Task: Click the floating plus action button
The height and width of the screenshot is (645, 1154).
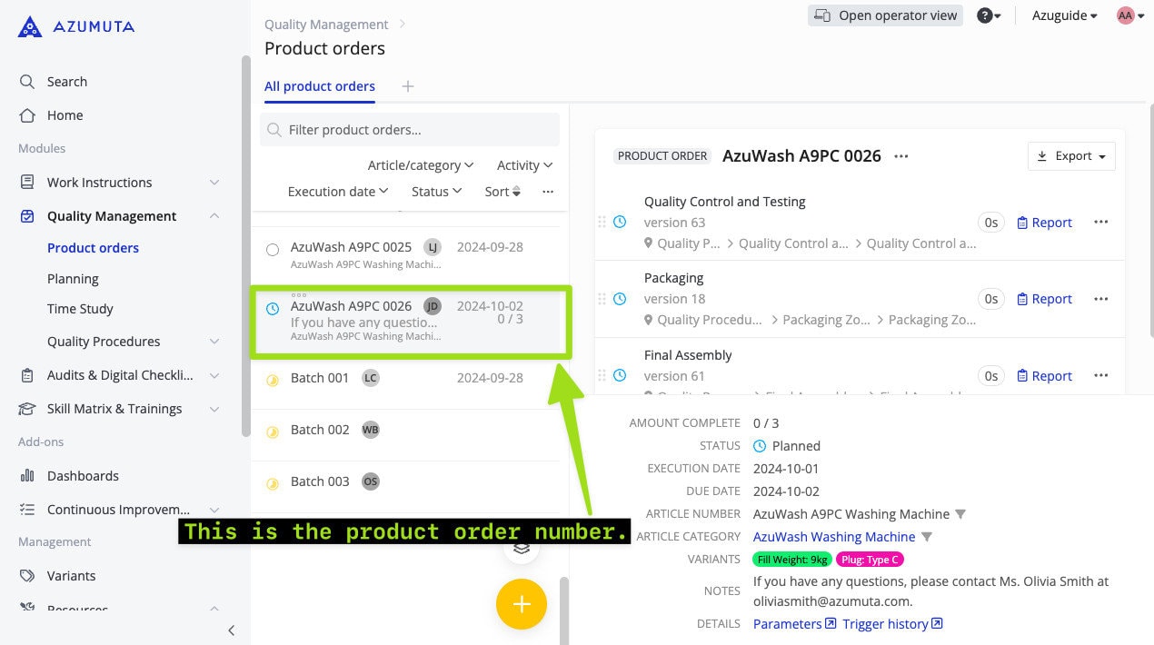Action: click(521, 603)
